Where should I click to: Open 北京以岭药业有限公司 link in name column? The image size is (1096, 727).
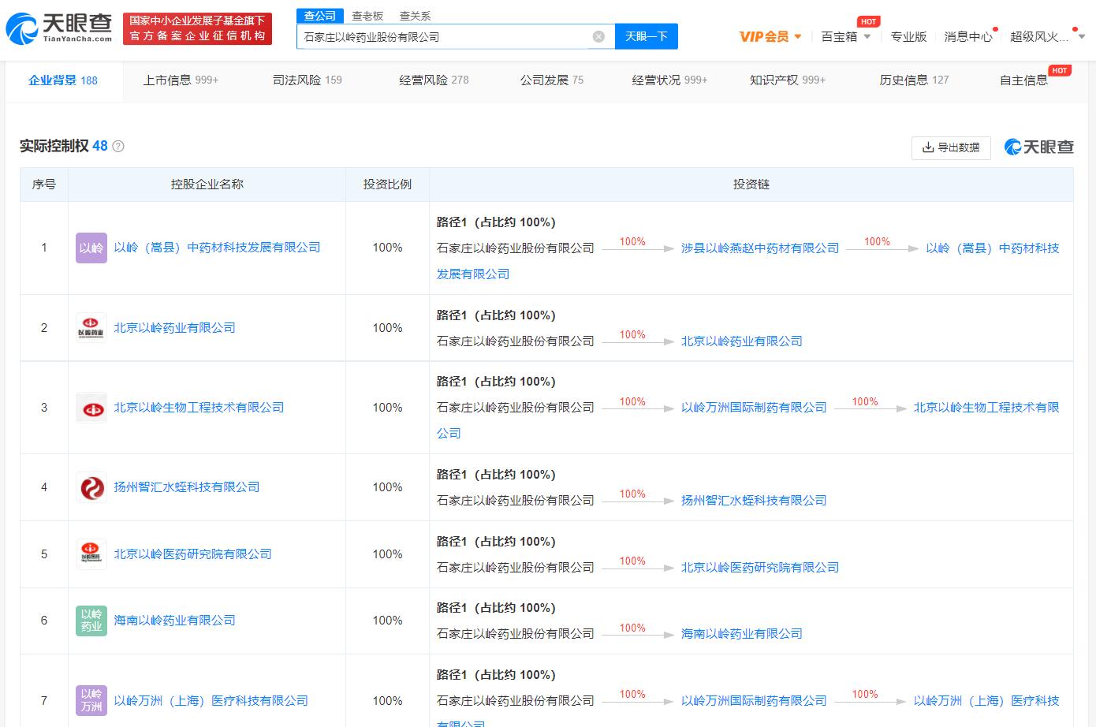174,328
